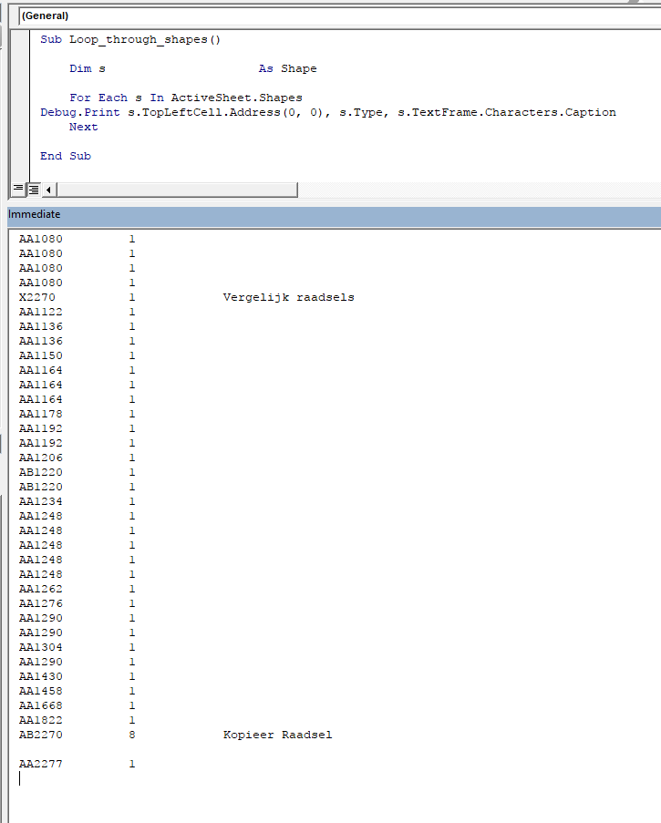Click 's.TextFrame.Characters.Caption' in the code
The width and height of the screenshot is (661, 823).
pyautogui.click(x=507, y=112)
